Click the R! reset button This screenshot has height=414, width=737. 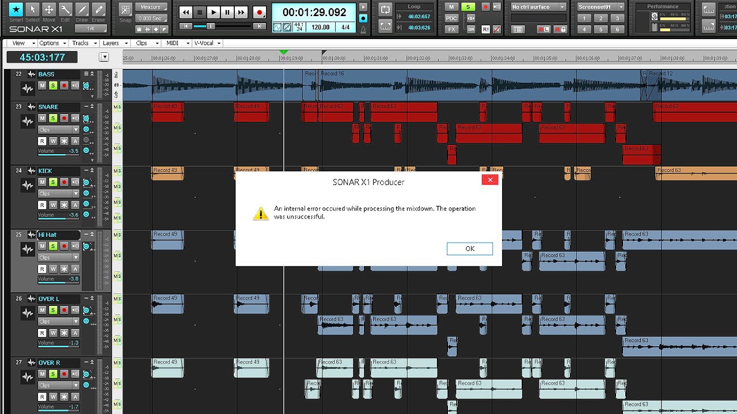coord(485,29)
